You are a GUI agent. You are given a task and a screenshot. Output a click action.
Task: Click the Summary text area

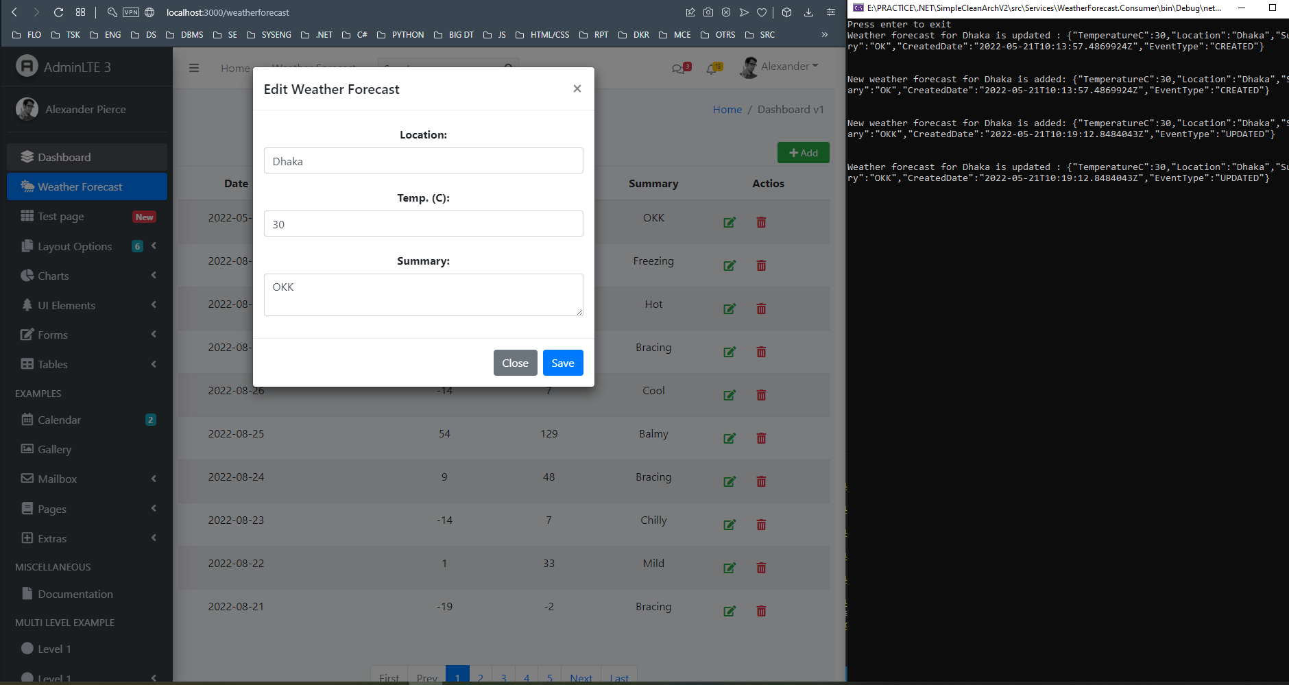click(423, 295)
